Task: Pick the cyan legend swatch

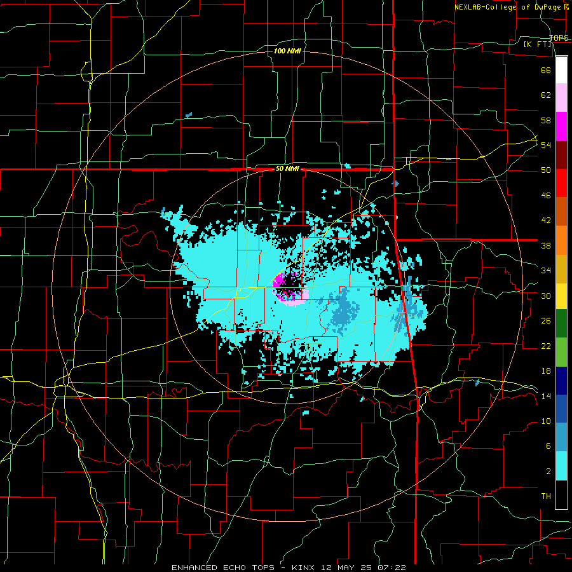Action: click(561, 466)
